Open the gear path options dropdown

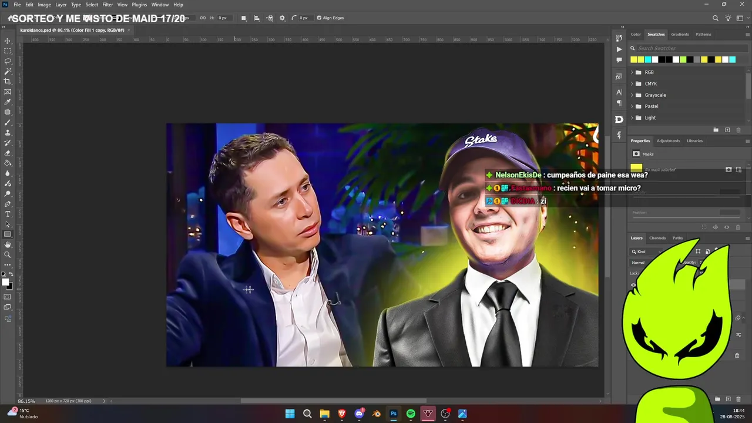[282, 18]
